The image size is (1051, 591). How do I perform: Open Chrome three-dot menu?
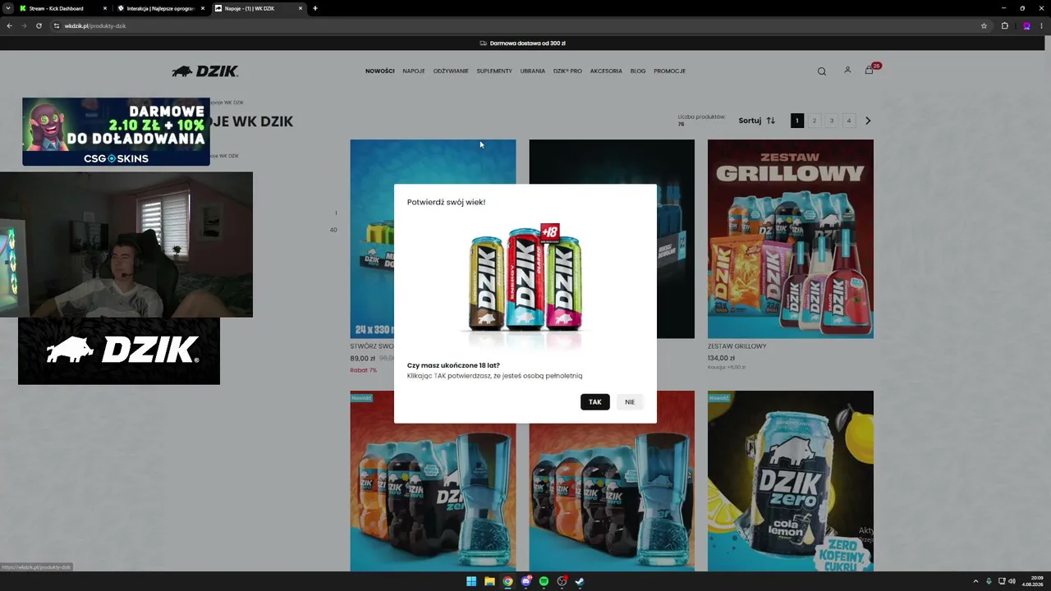pyautogui.click(x=1041, y=25)
